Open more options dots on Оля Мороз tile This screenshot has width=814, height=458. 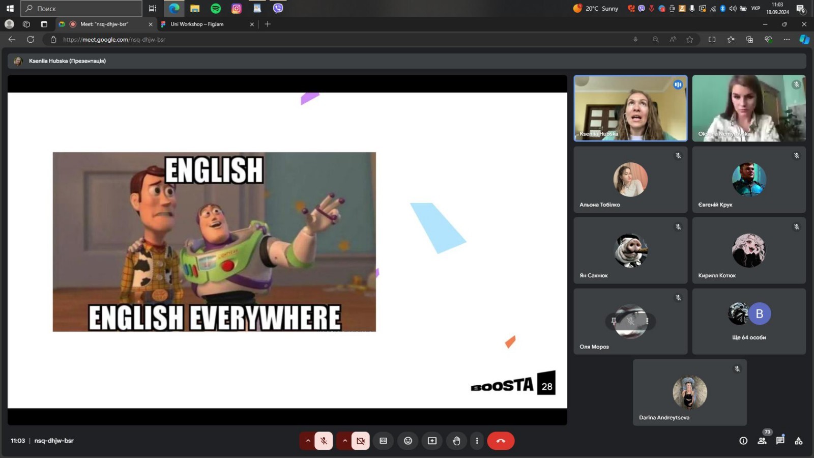pyautogui.click(x=647, y=321)
